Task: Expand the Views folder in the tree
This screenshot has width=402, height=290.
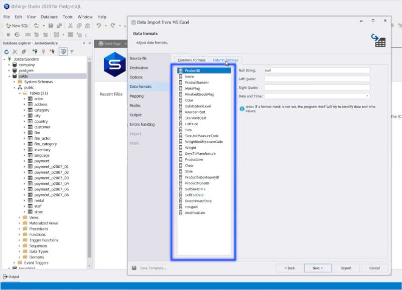Action: (x=20, y=217)
